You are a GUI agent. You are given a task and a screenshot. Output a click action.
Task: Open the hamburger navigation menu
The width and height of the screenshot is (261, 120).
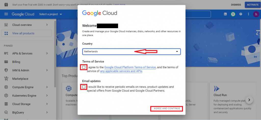click(6, 14)
